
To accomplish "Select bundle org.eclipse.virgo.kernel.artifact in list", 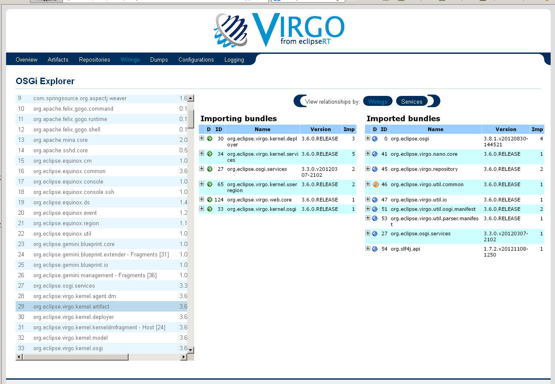I will (x=101, y=306).
